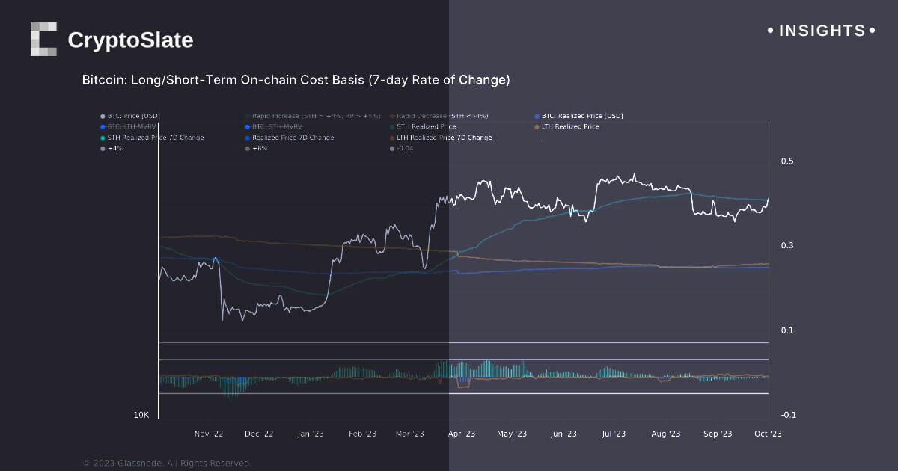Click the CryptoSlate logo icon
The width and height of the screenshot is (898, 471).
point(43,40)
